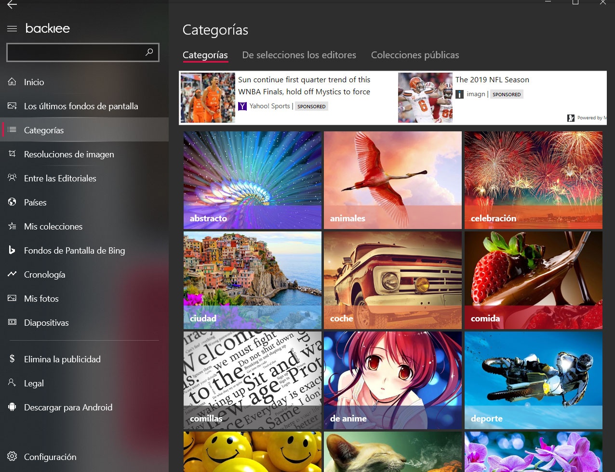
Task: Switch to Colecciones públicas tab
Action: tap(415, 55)
